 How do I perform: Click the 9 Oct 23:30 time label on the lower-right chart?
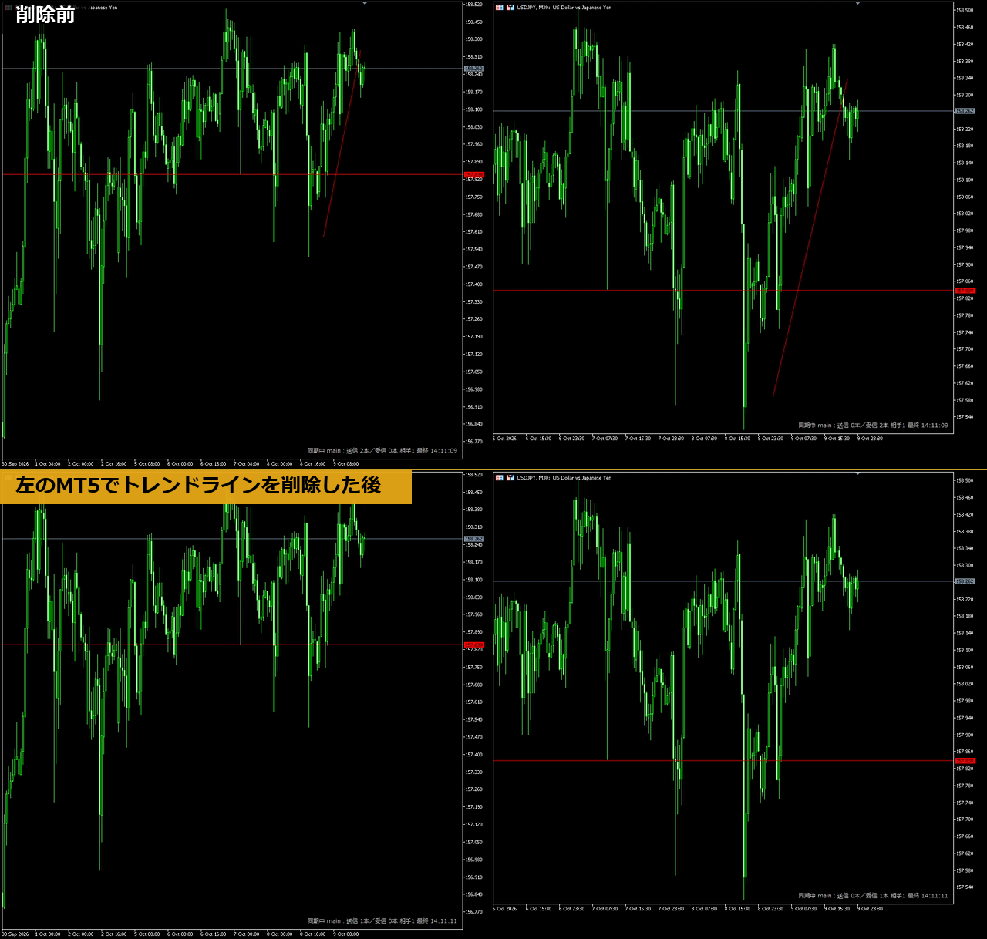pyautogui.click(x=871, y=909)
